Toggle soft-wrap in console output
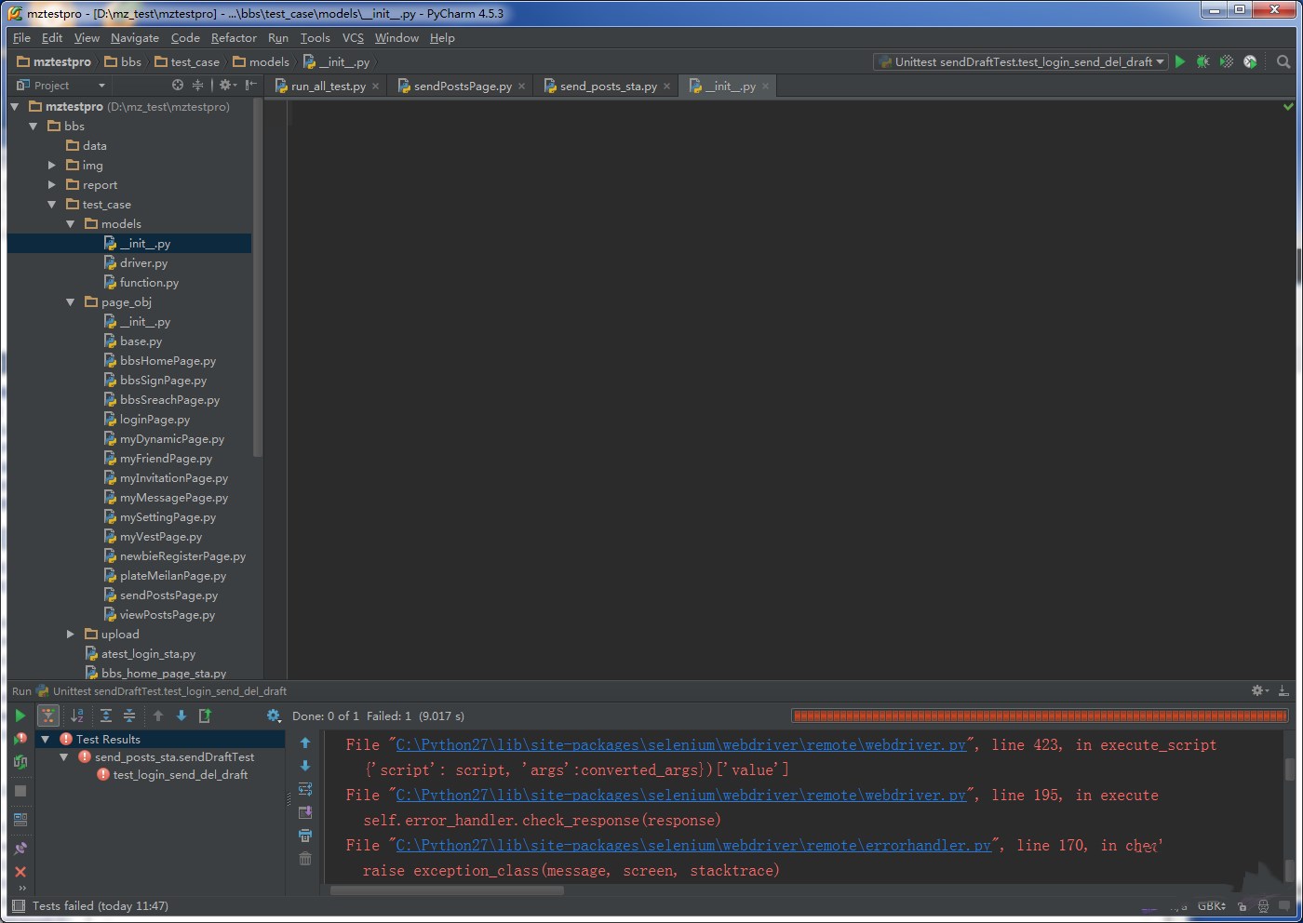 click(305, 789)
